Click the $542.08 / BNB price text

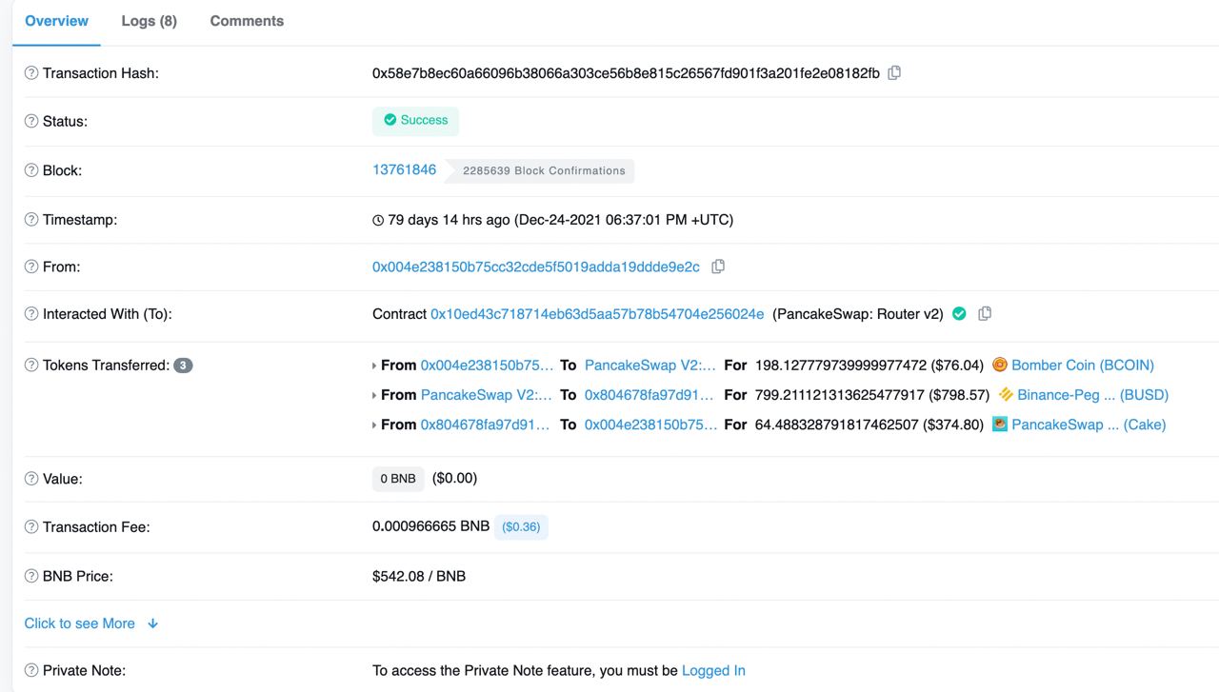tap(419, 576)
